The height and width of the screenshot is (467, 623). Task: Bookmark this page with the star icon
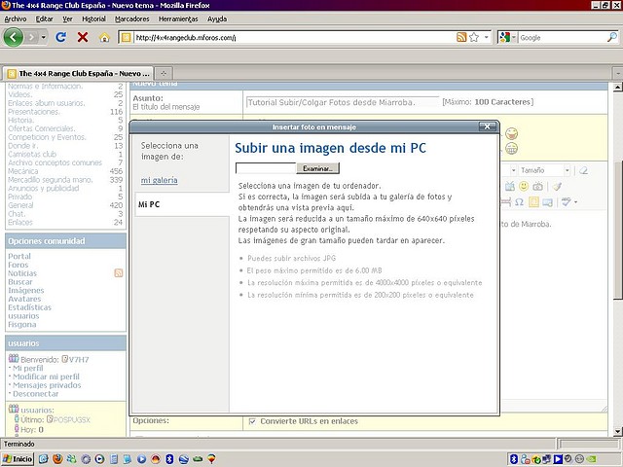474,37
